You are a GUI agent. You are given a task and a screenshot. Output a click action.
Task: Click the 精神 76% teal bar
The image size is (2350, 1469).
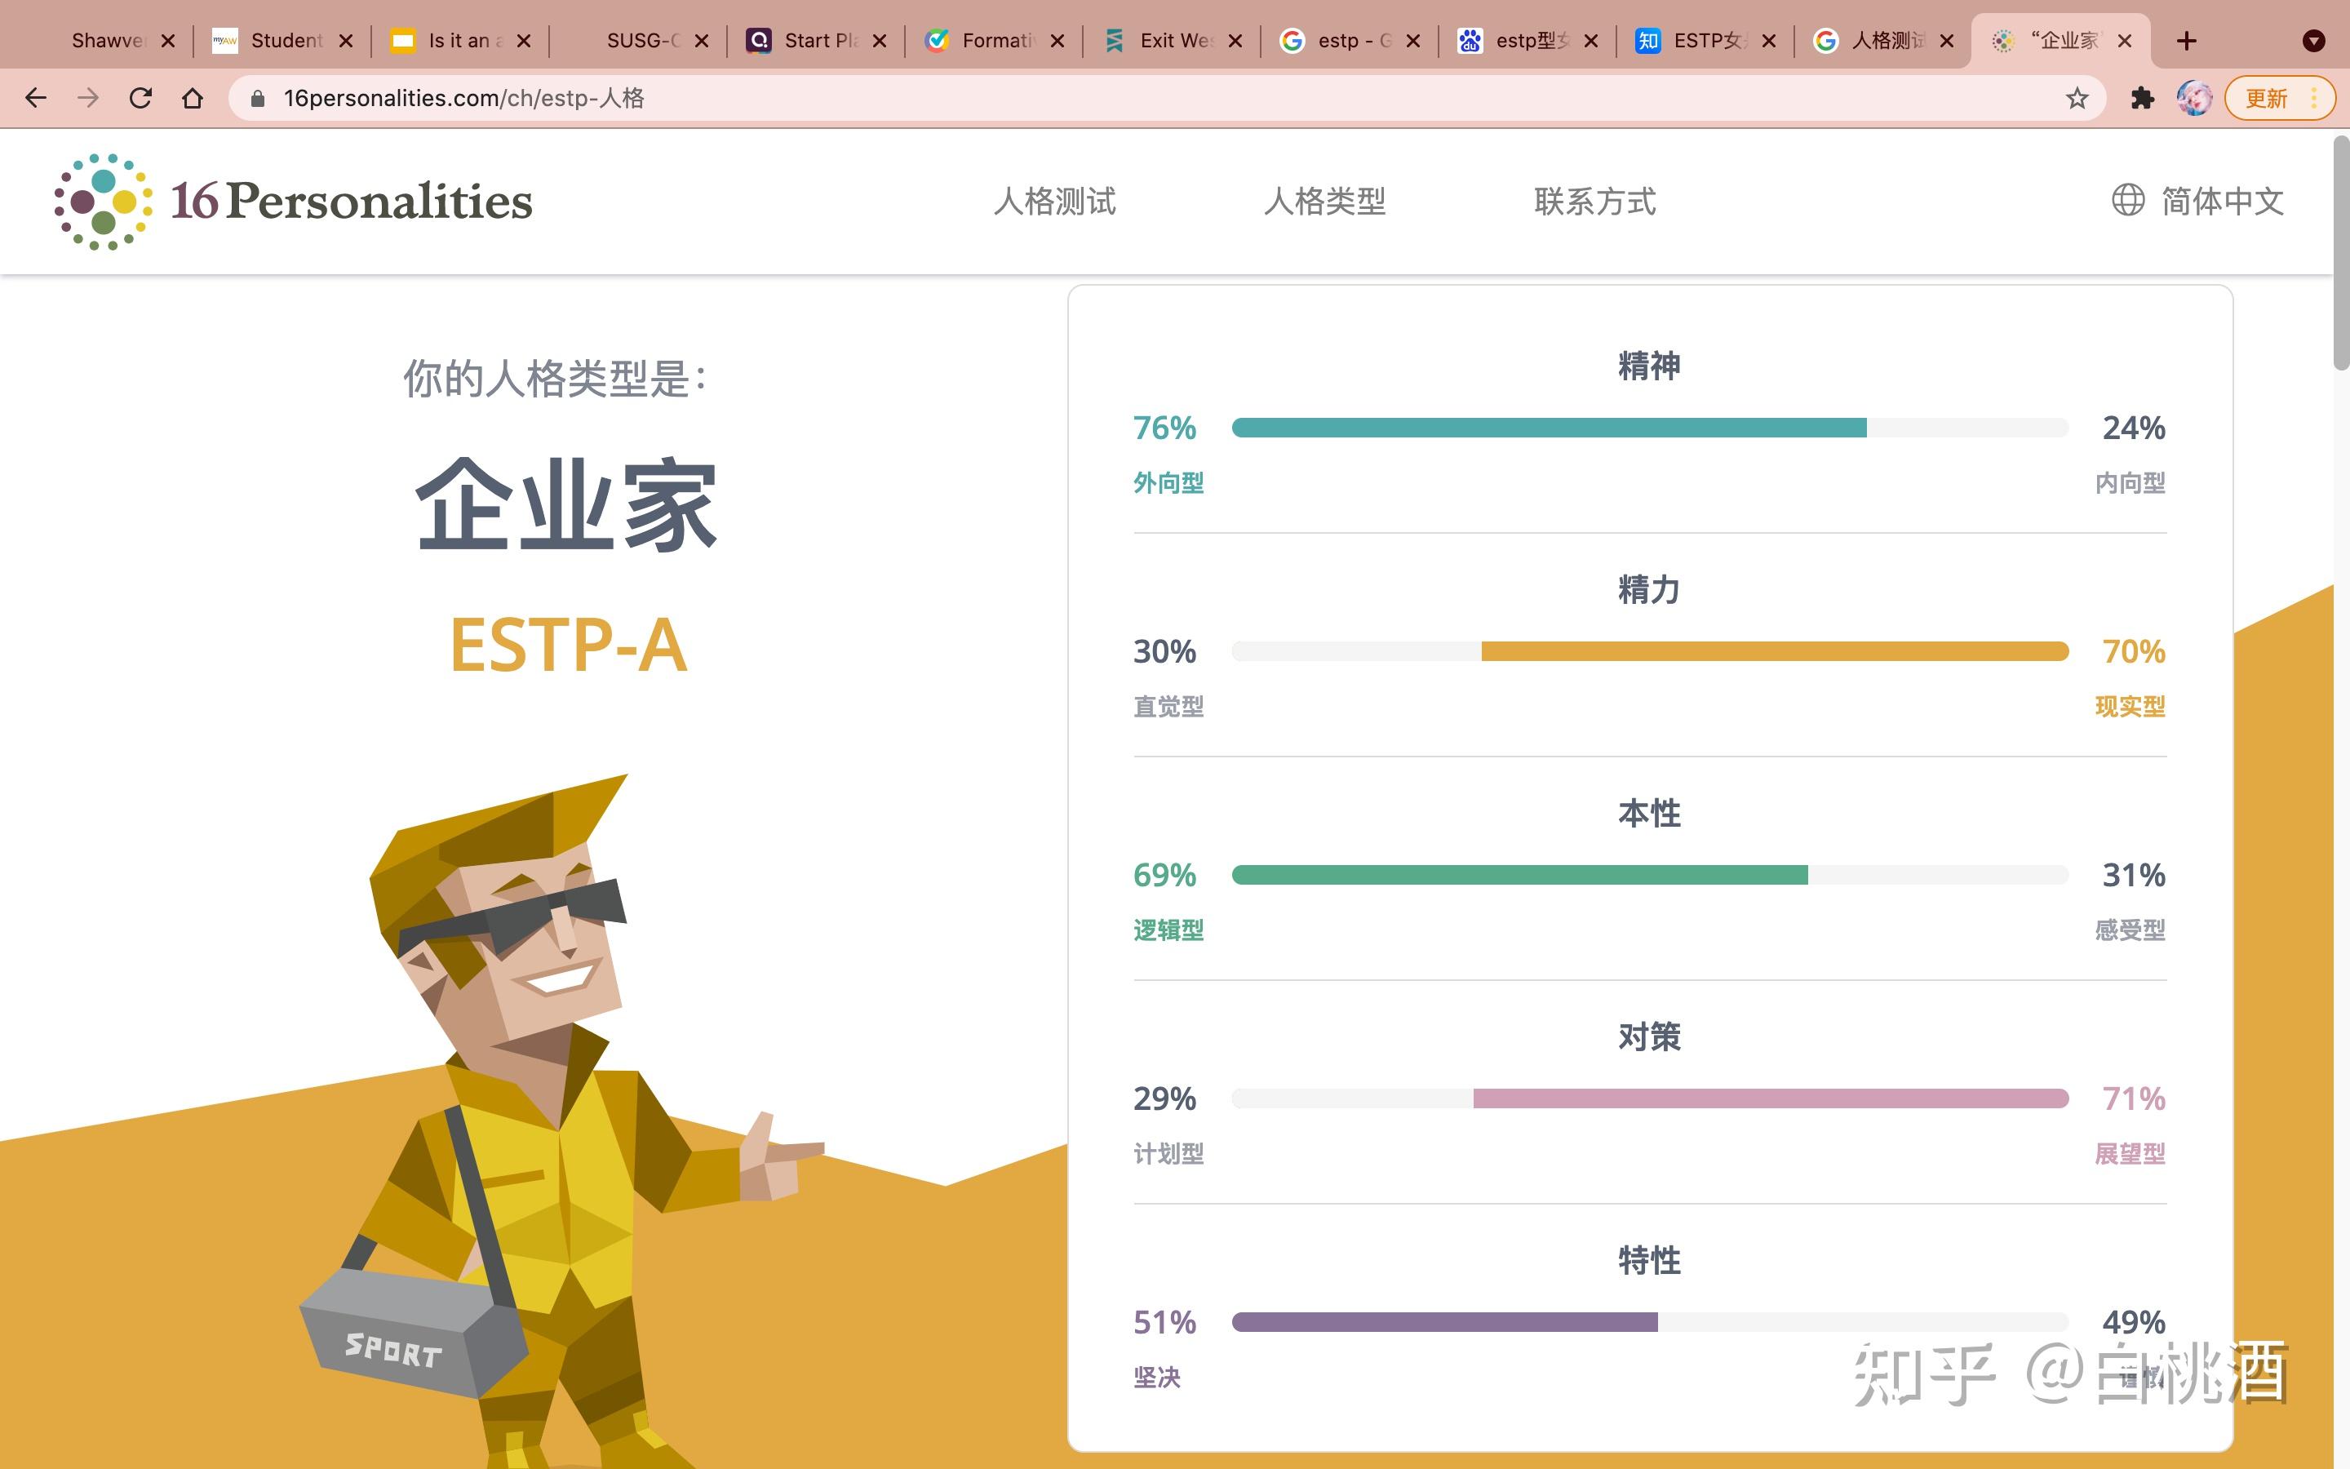(1549, 428)
